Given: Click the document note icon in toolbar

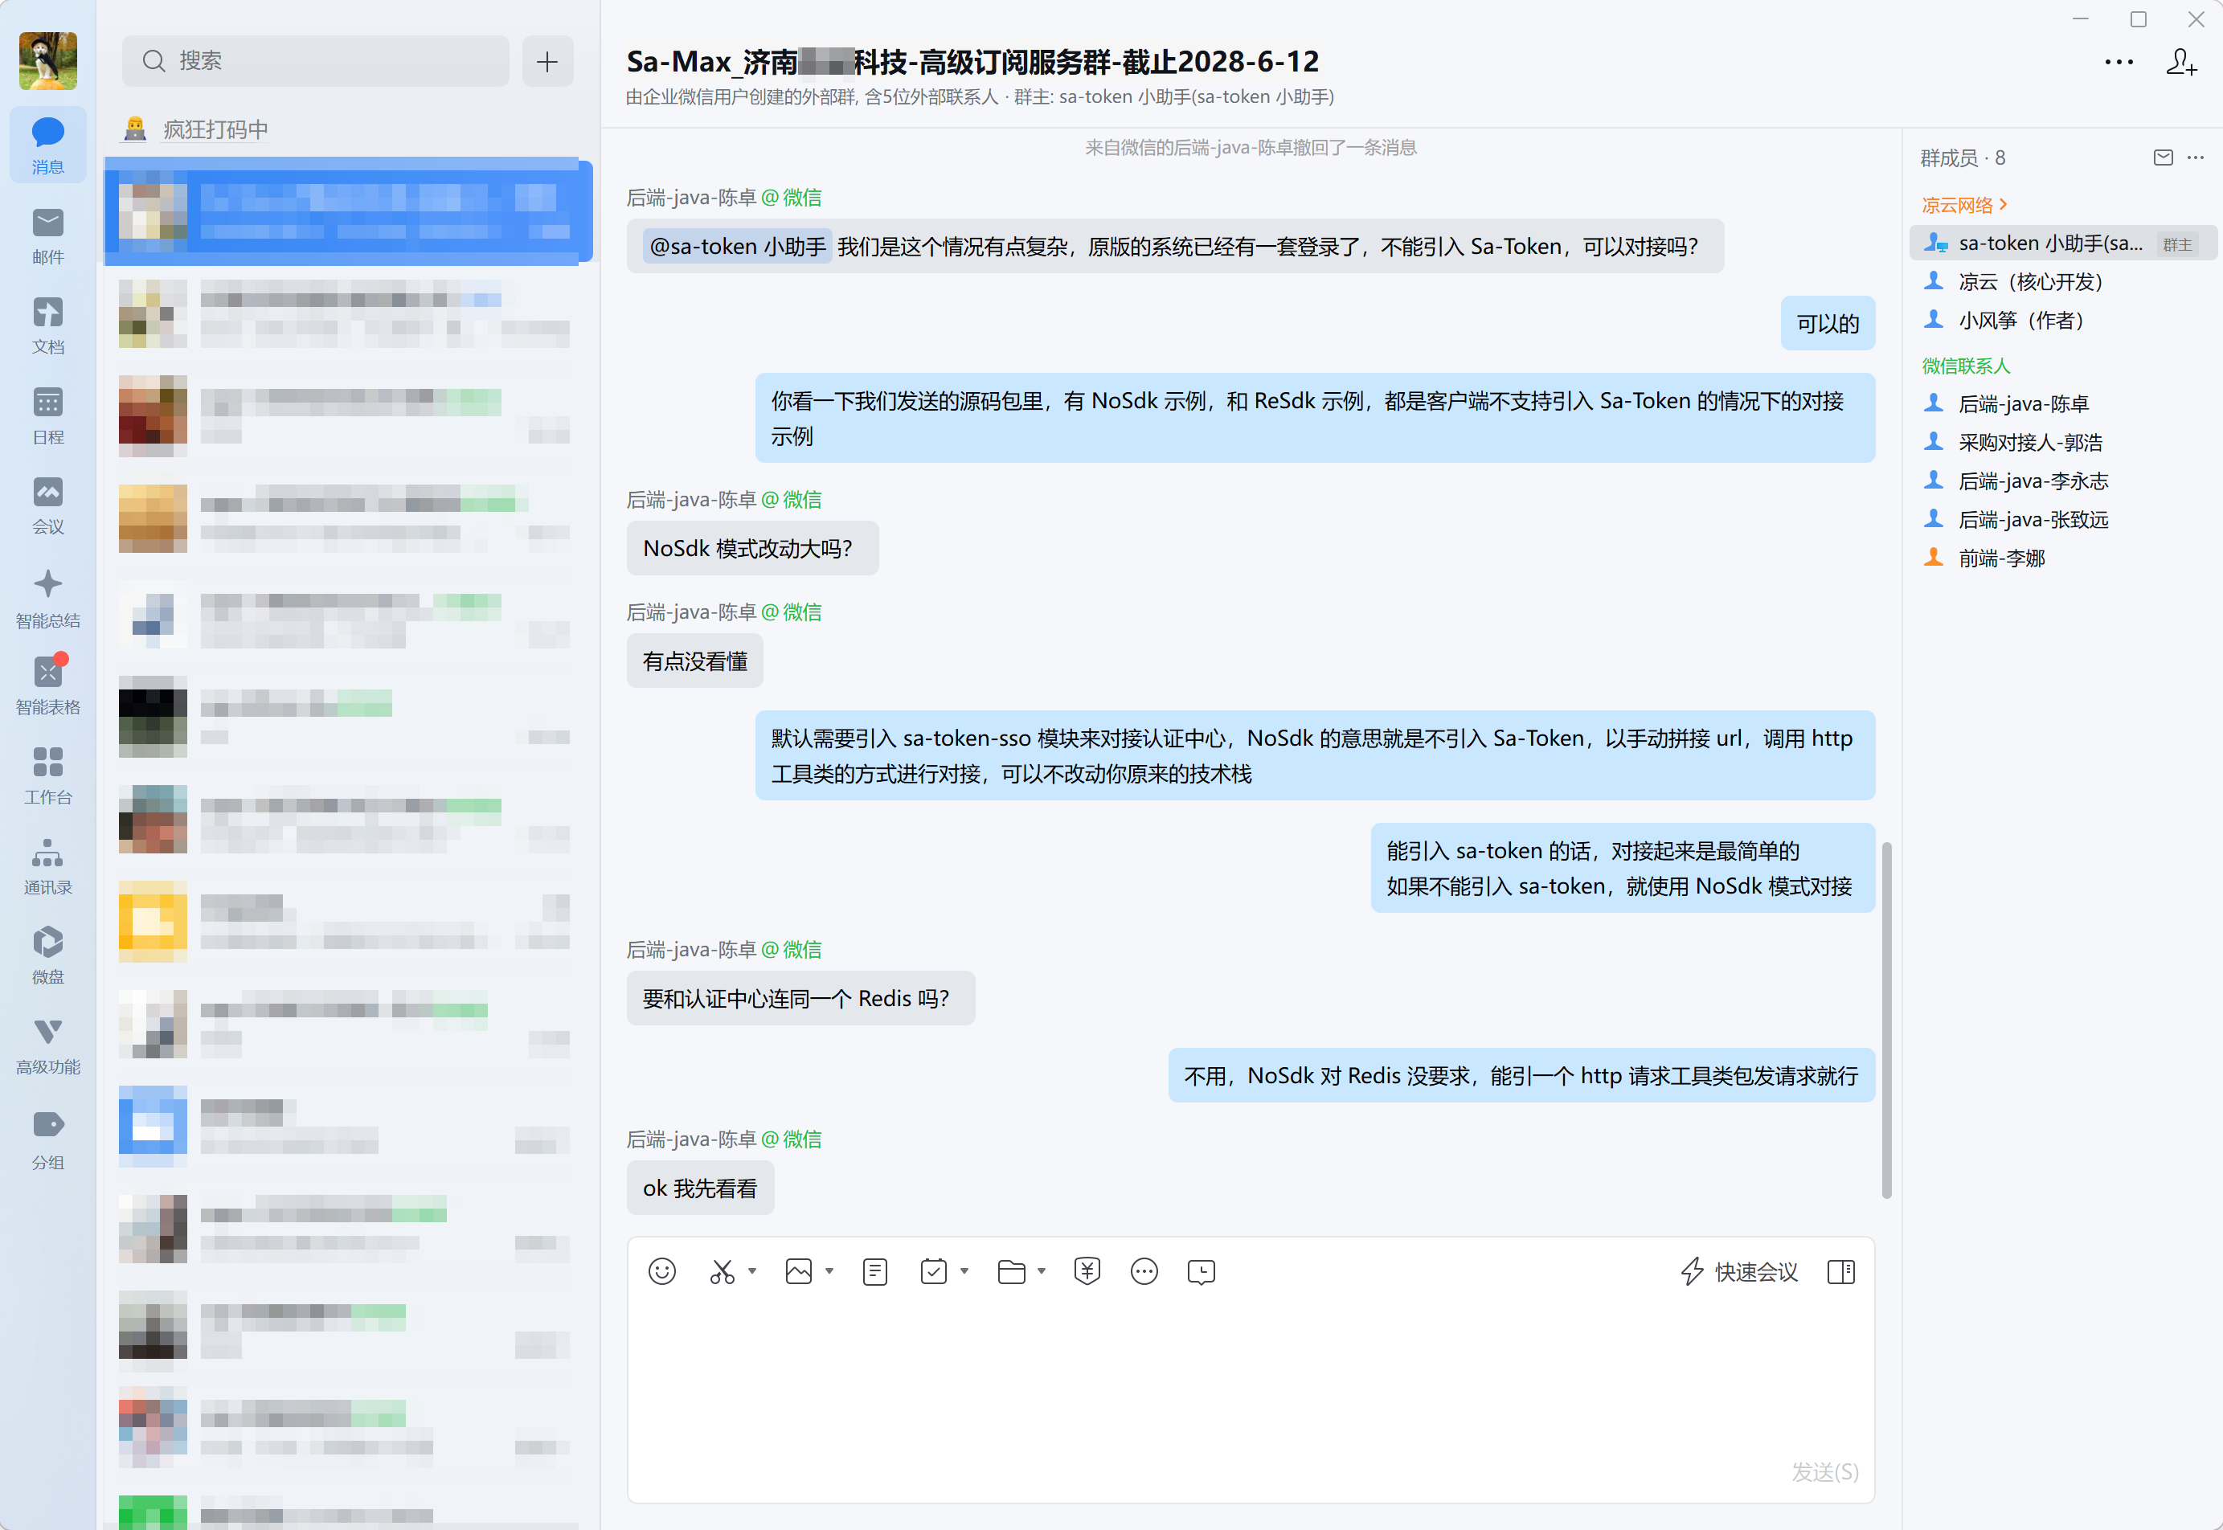Looking at the screenshot, I should (875, 1271).
